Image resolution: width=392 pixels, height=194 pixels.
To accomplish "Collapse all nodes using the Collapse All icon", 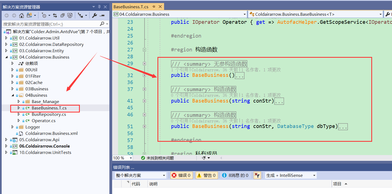I will (62, 15).
